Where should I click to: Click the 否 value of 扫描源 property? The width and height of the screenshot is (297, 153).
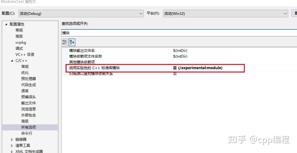tap(175, 74)
